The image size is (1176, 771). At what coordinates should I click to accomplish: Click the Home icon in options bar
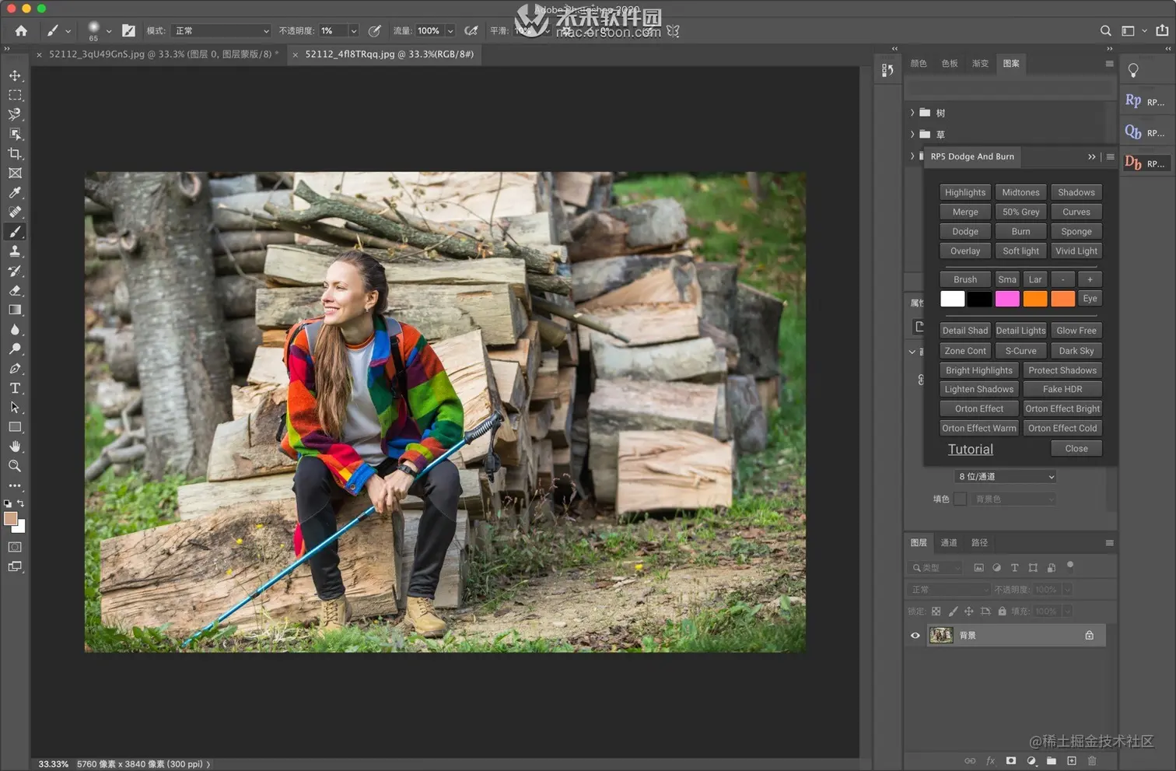click(21, 31)
